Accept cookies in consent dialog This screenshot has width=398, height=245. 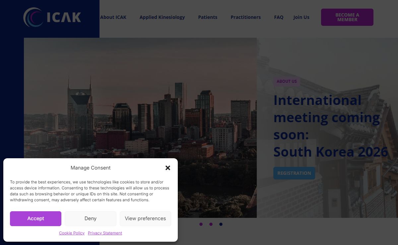35,219
